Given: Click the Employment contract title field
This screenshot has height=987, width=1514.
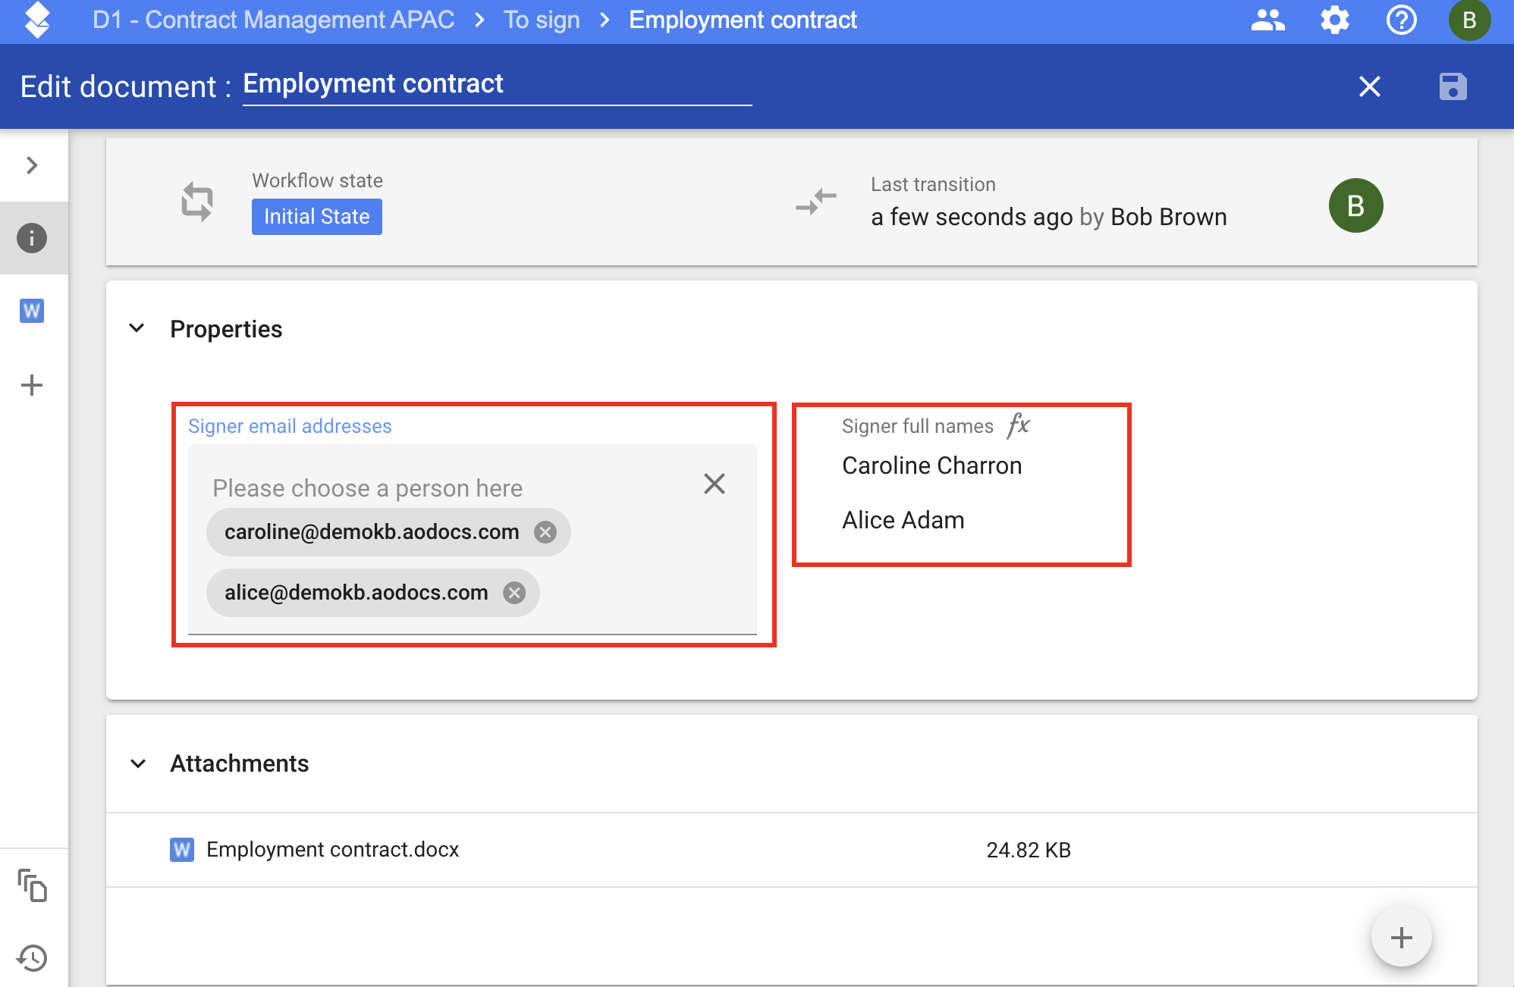Looking at the screenshot, I should pos(496,84).
